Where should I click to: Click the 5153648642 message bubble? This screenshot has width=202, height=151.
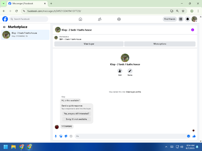(67, 126)
